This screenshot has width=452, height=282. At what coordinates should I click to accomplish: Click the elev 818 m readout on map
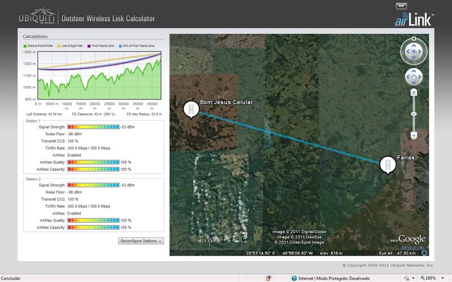click(331, 253)
